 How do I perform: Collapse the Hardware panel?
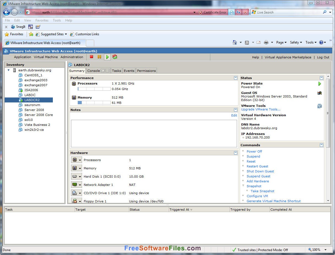pyautogui.click(x=235, y=153)
